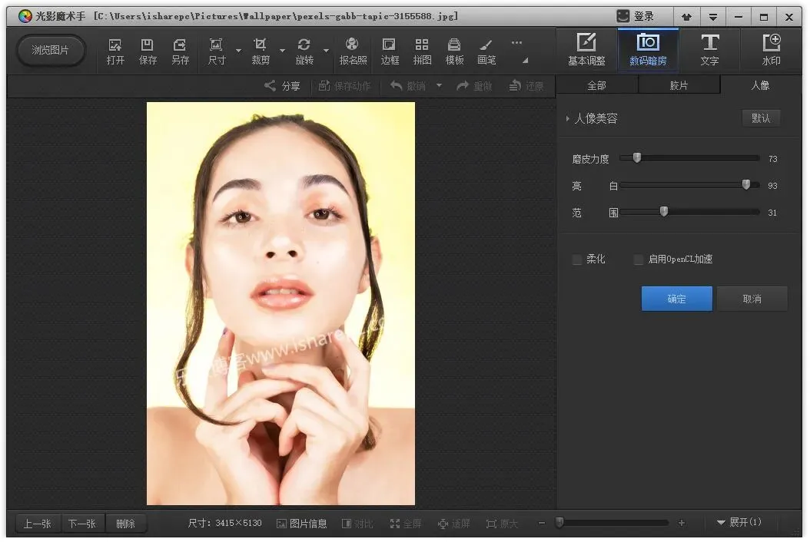Screen dimensions: 810x542
Task: Select the 画笔 (Brush) tool
Action: (x=486, y=51)
